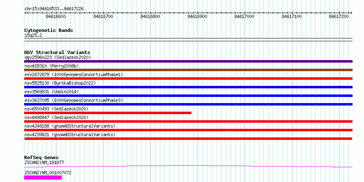
Task: Open the dgv2596n223 (Sedlazeck2020) label
Action: (x=58, y=57)
